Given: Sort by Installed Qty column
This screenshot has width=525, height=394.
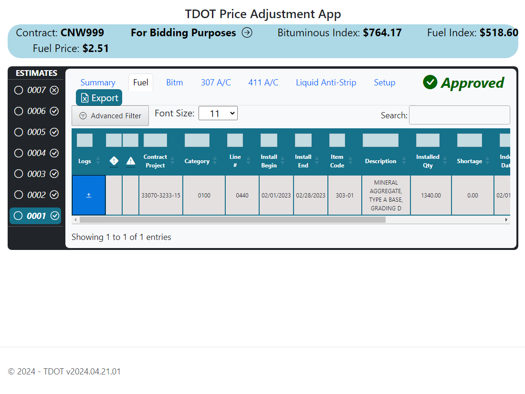Looking at the screenshot, I should [445, 161].
